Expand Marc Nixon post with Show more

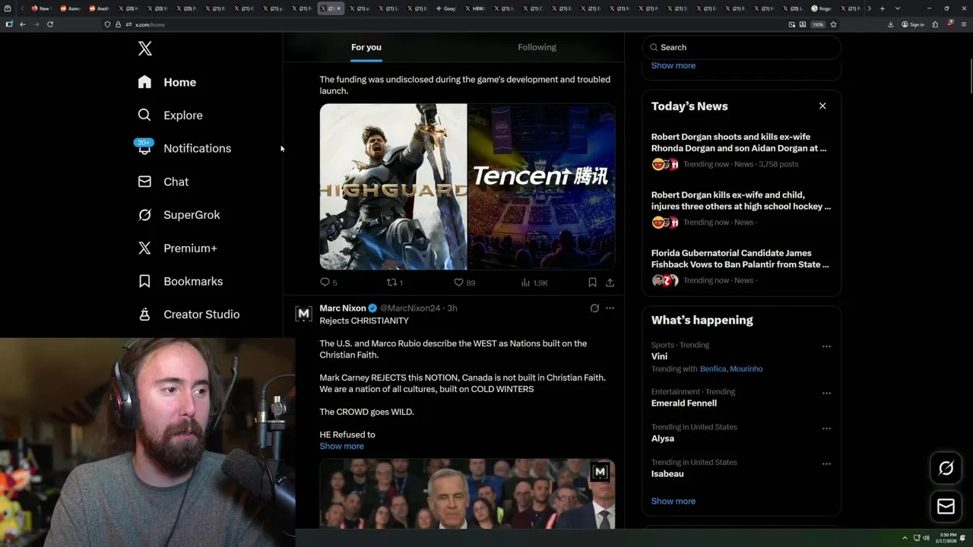click(341, 446)
